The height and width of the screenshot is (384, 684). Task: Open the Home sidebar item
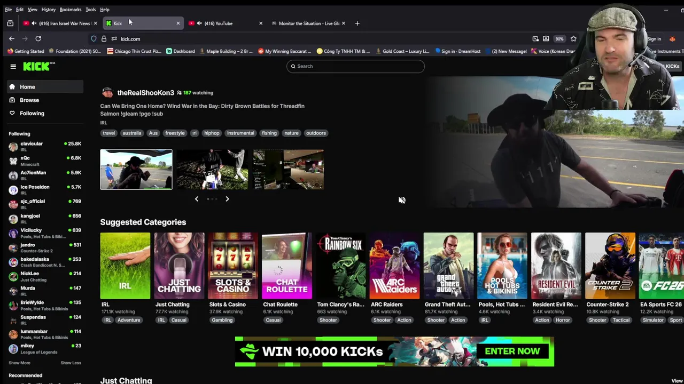click(45, 87)
